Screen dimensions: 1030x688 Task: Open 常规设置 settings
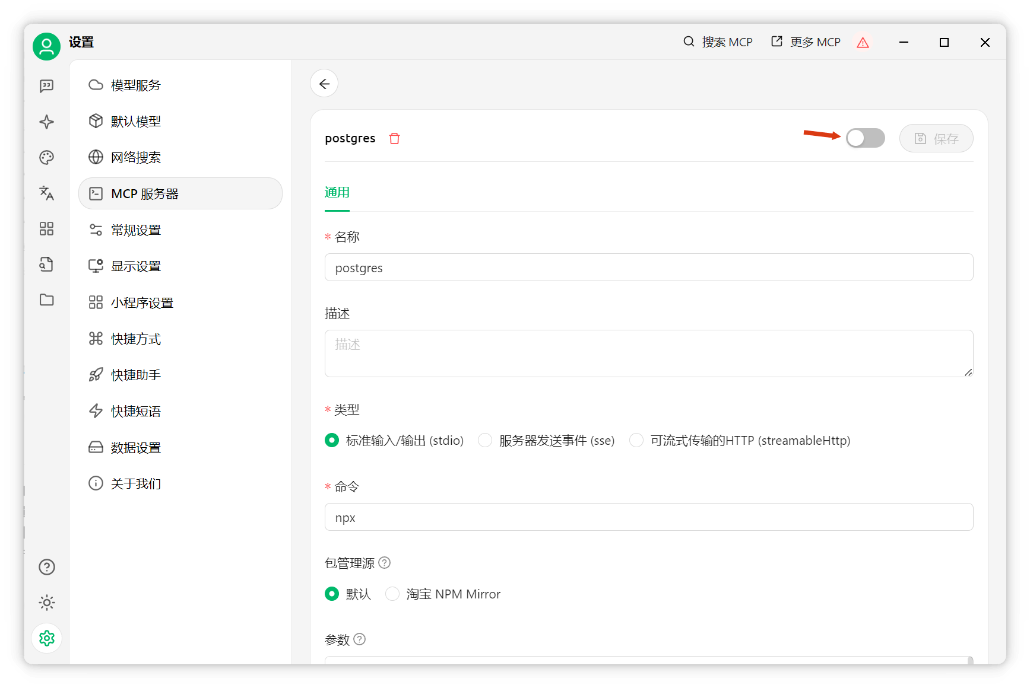click(180, 230)
